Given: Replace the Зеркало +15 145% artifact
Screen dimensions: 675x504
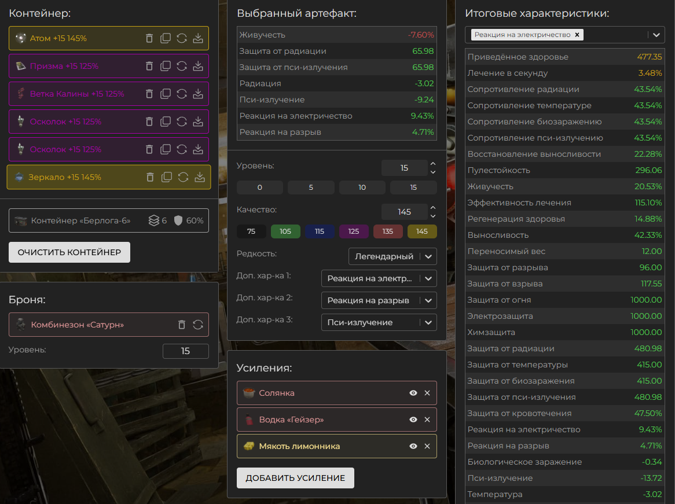Looking at the screenshot, I should click(184, 177).
